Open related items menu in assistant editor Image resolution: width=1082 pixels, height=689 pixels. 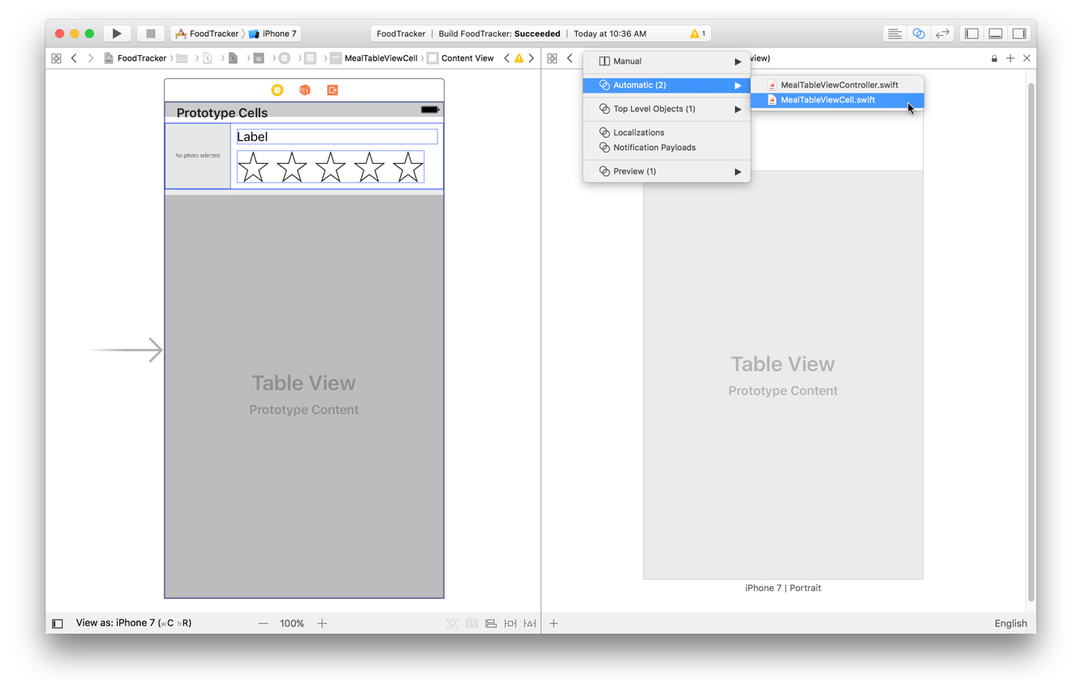click(x=552, y=58)
